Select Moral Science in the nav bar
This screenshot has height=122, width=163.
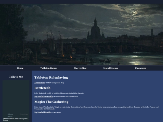pyautogui.click(x=111, y=68)
